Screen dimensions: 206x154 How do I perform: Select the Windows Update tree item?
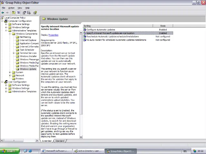click(x=28, y=69)
